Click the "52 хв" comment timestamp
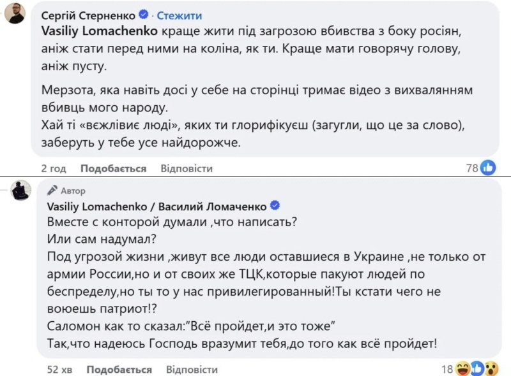511x376 pixels. pyautogui.click(x=61, y=369)
